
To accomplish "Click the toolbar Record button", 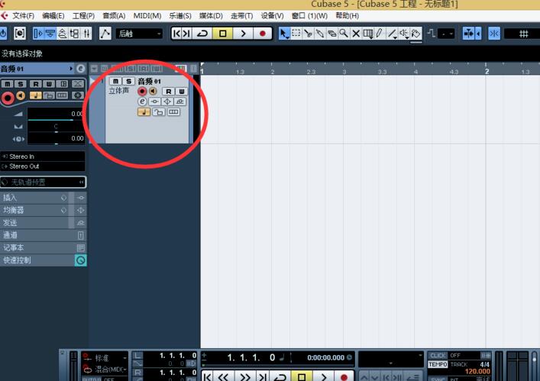I will pos(263,34).
